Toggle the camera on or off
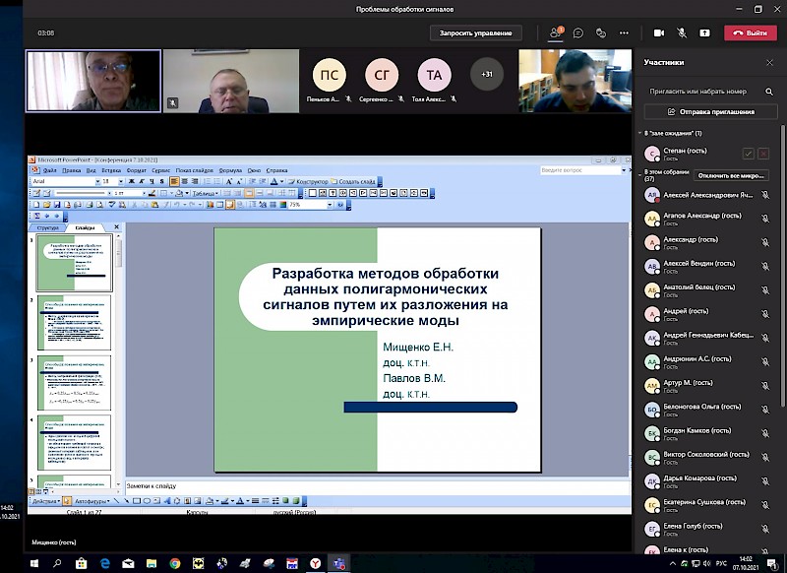 pos(656,32)
